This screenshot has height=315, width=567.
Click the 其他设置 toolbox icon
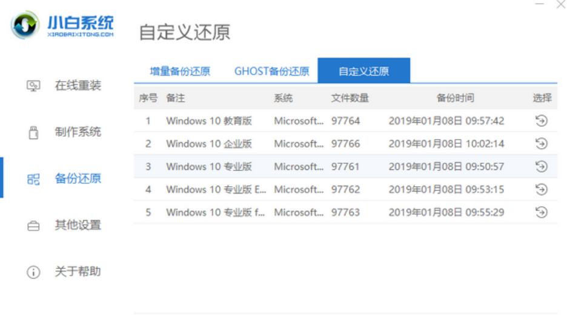[33, 226]
